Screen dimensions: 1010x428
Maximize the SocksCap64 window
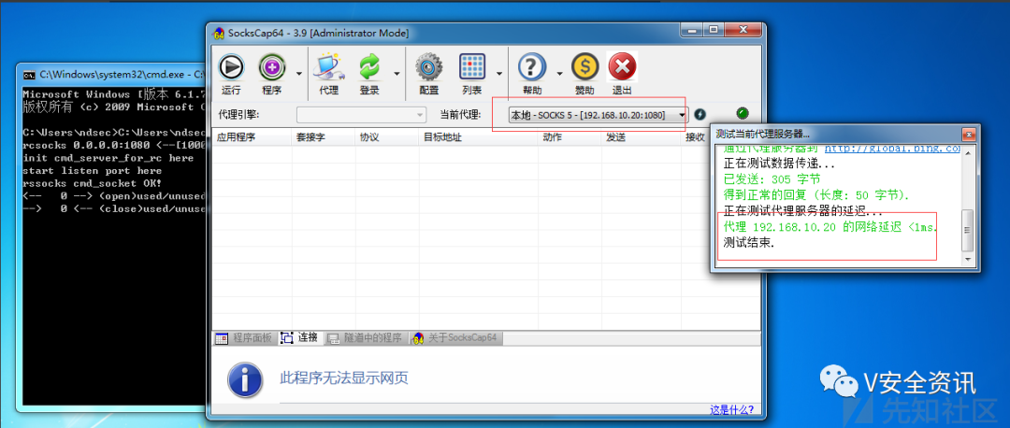[713, 30]
